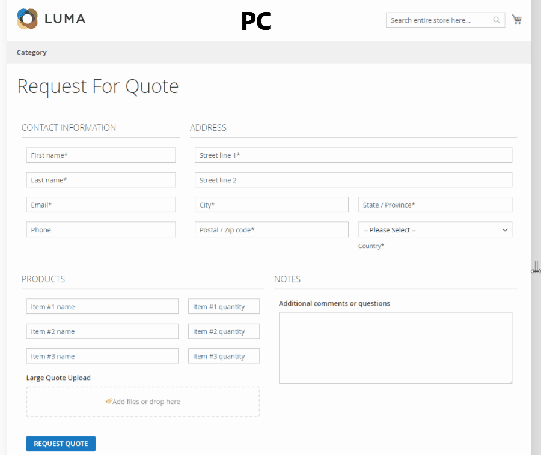Click the Last name field
Viewport: 541px width, 455px height.
click(100, 179)
